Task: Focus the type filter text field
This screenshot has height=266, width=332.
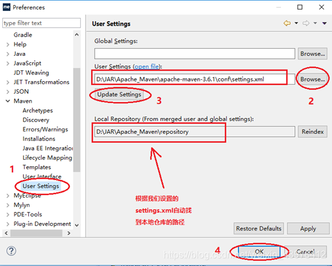Action: 41,23
